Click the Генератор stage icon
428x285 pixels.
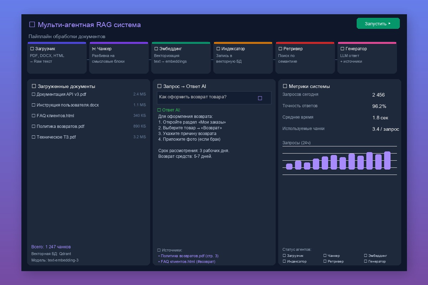coord(342,49)
